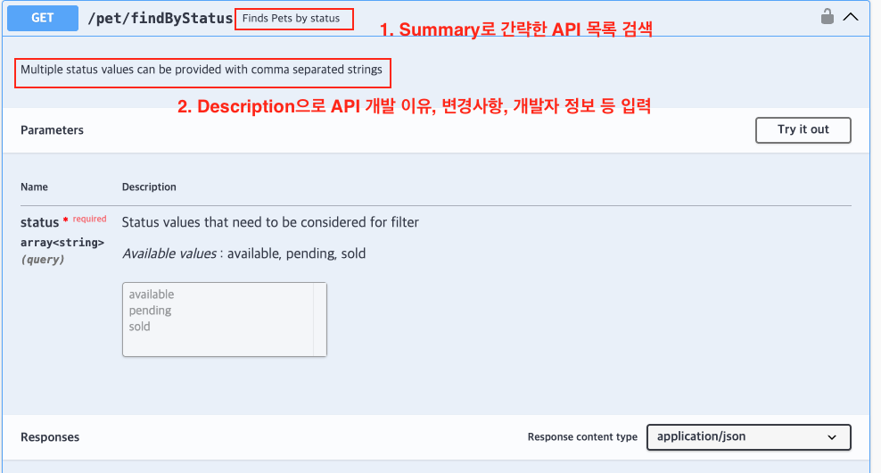Click the /pet/findByStatus endpoint path
Viewport: 881px width, 473px height.
[160, 18]
